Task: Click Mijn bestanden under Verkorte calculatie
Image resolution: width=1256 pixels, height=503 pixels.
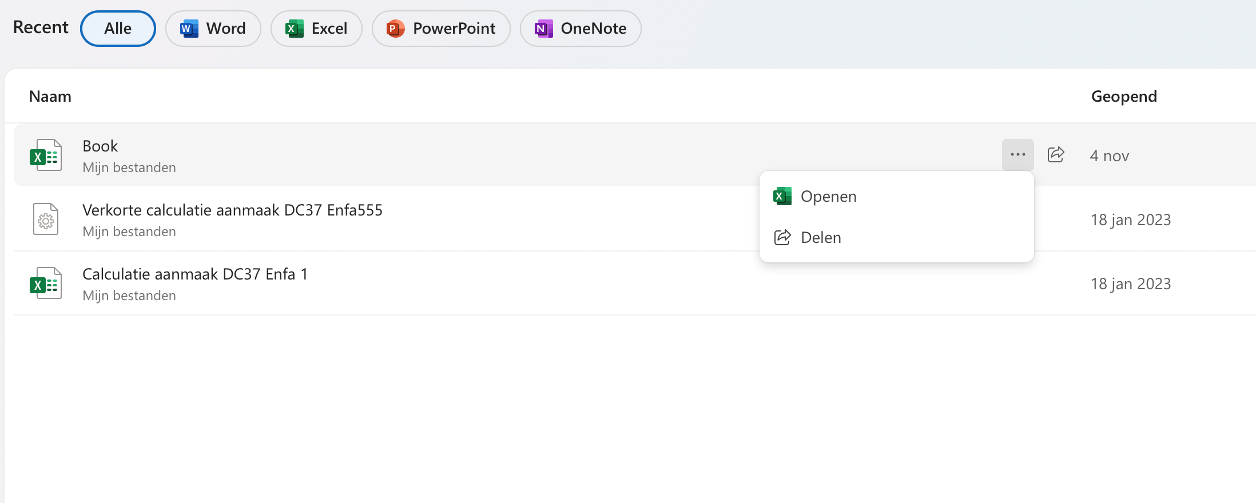Action: (129, 231)
